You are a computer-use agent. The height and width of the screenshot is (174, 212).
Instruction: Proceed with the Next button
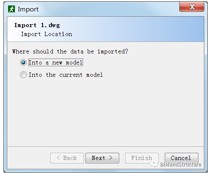pos(102,158)
